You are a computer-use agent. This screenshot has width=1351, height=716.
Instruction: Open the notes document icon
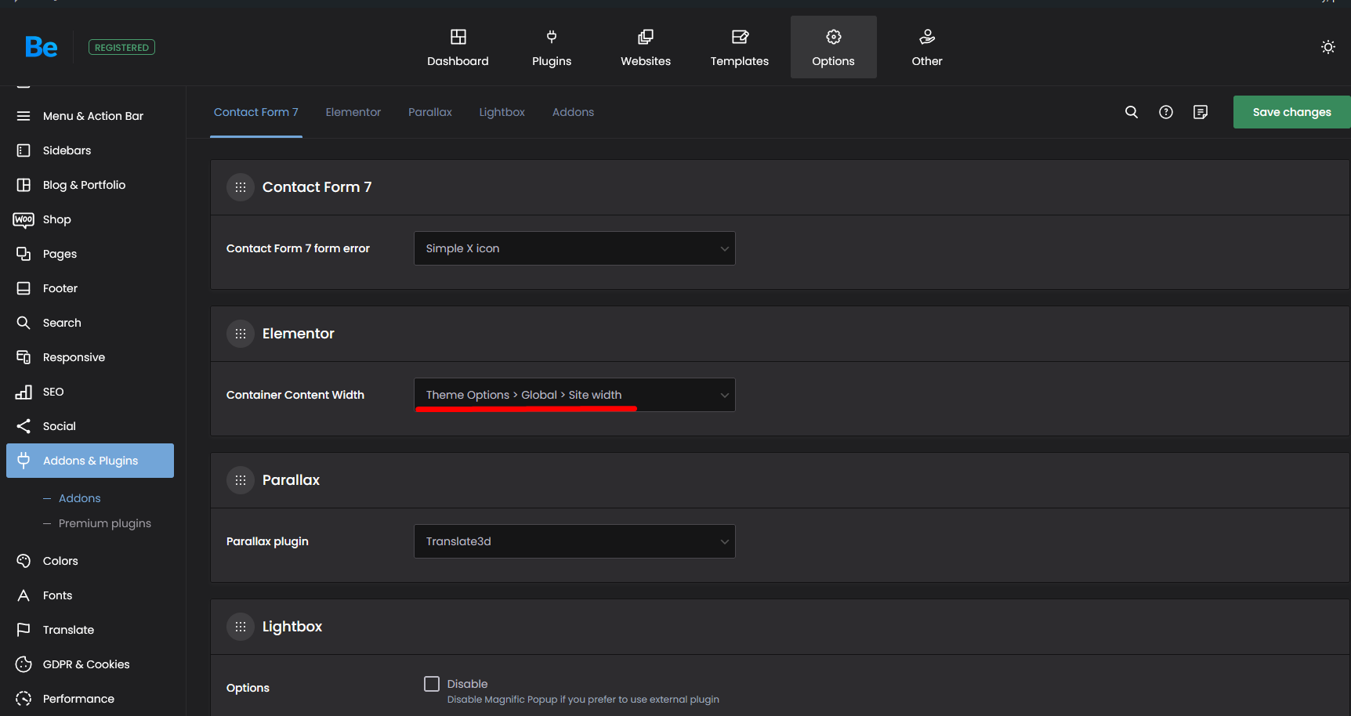pos(1201,112)
